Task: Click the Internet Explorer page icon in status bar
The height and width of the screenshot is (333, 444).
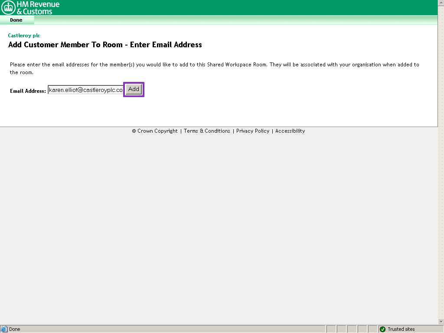Action: click(x=4, y=329)
